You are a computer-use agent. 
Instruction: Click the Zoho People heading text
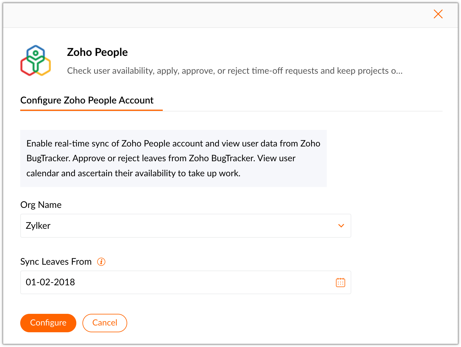pos(97,52)
